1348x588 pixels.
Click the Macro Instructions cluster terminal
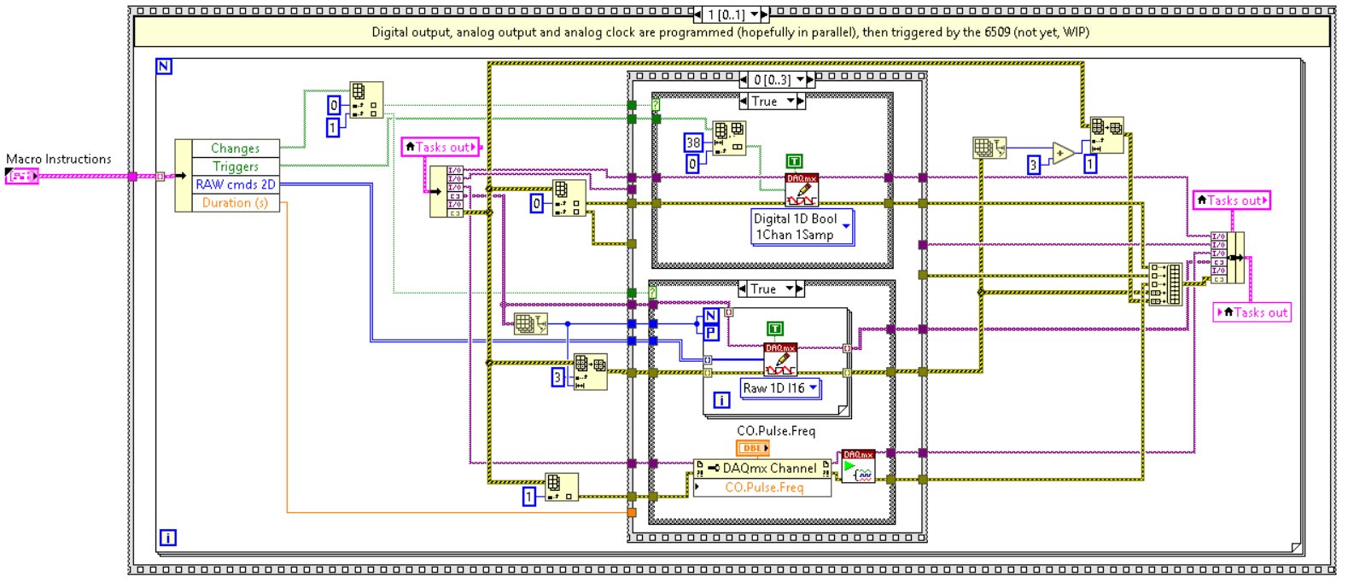point(22,176)
